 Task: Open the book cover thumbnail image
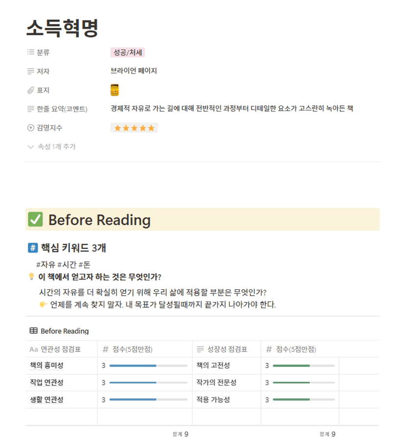point(115,90)
